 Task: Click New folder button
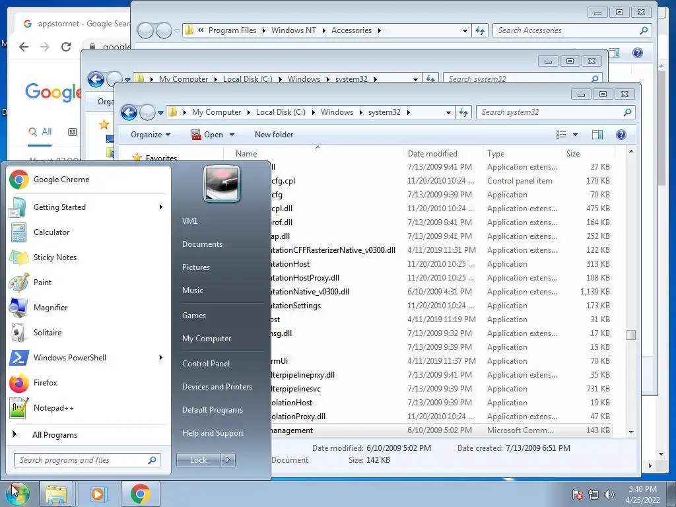[x=274, y=135]
